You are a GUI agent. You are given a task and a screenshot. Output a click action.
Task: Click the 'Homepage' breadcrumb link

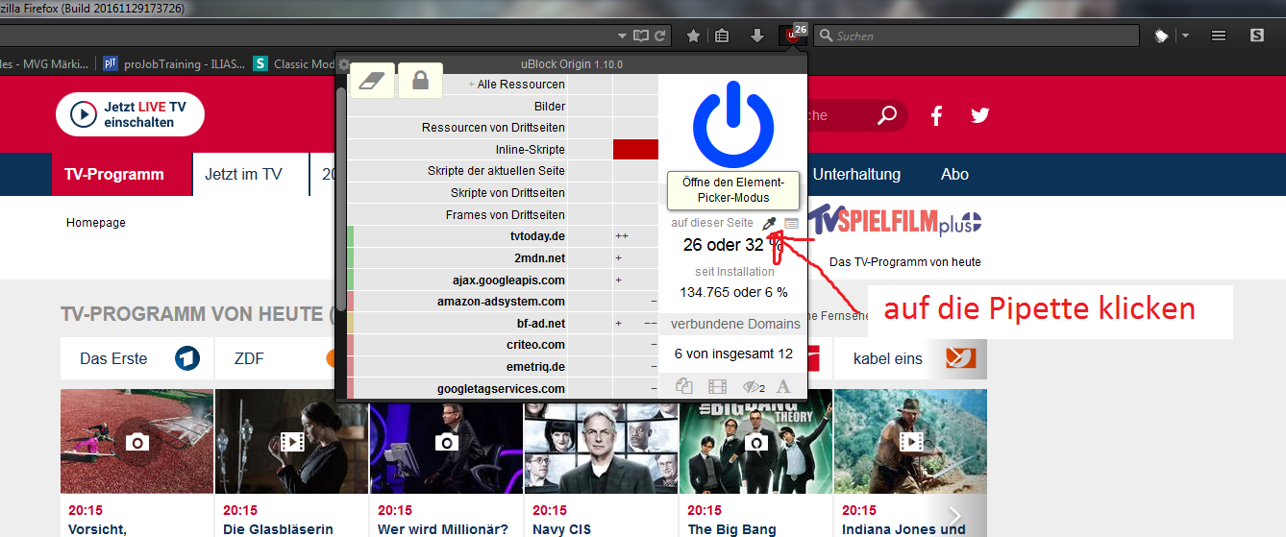pyautogui.click(x=96, y=222)
